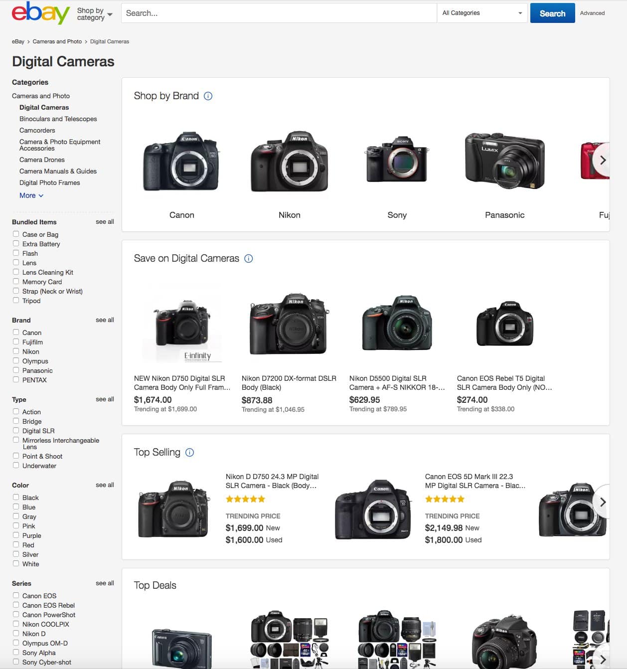The width and height of the screenshot is (627, 669).
Task: View five-star rating of Canon EOS 5D
Action: 445,499
